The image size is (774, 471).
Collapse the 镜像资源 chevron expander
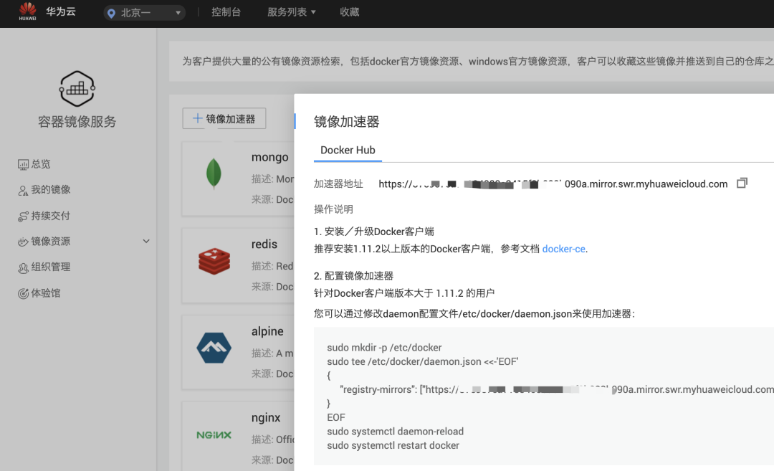point(146,242)
